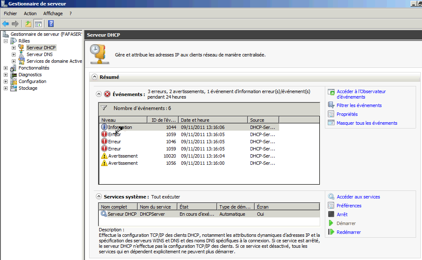Click the Back arrow toolbar icon

[x=5, y=24]
